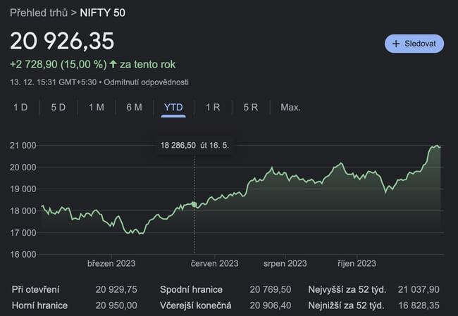This screenshot has width=458, height=316.
Task: Display the 5 R chart range
Action: pos(250,107)
